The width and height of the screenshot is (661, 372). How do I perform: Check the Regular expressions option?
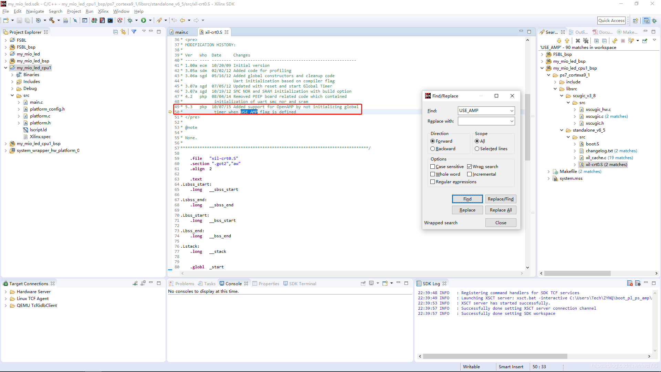[433, 182]
